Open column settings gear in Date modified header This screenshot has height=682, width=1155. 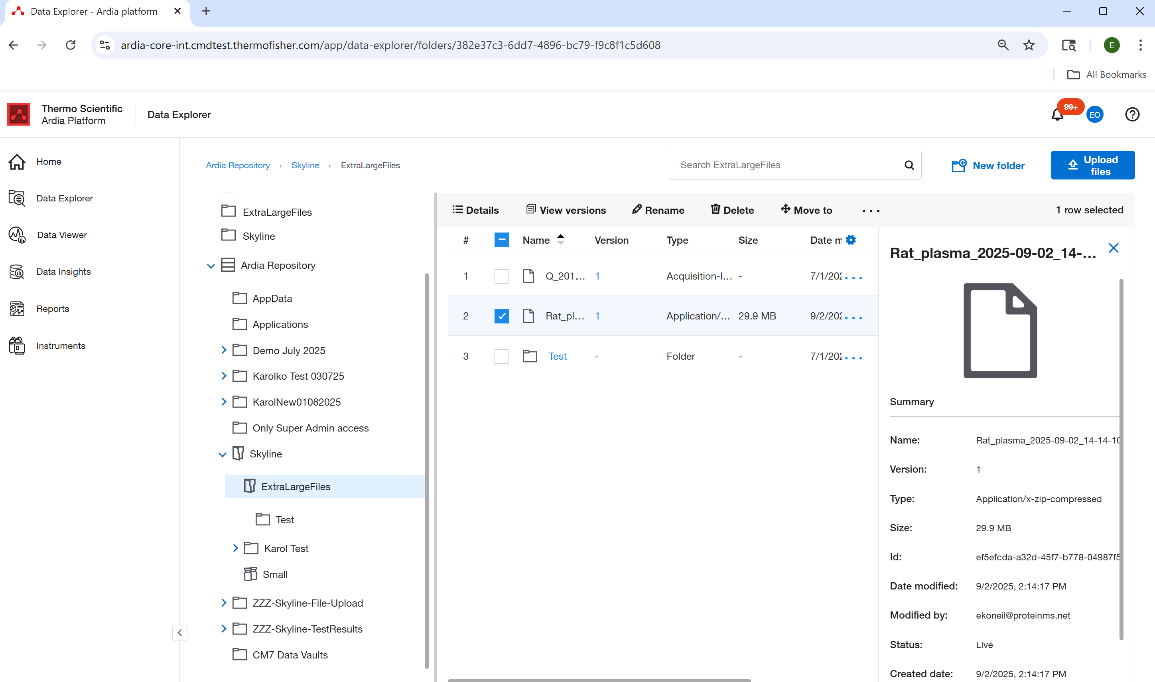(x=851, y=240)
